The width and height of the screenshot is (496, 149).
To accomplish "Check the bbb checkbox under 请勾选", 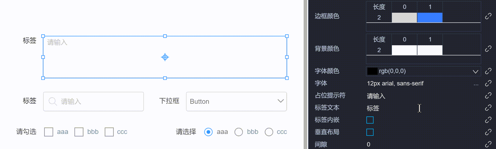I will (79, 132).
